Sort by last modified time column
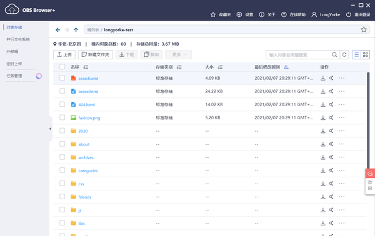This screenshot has height=236, width=375. click(286, 67)
